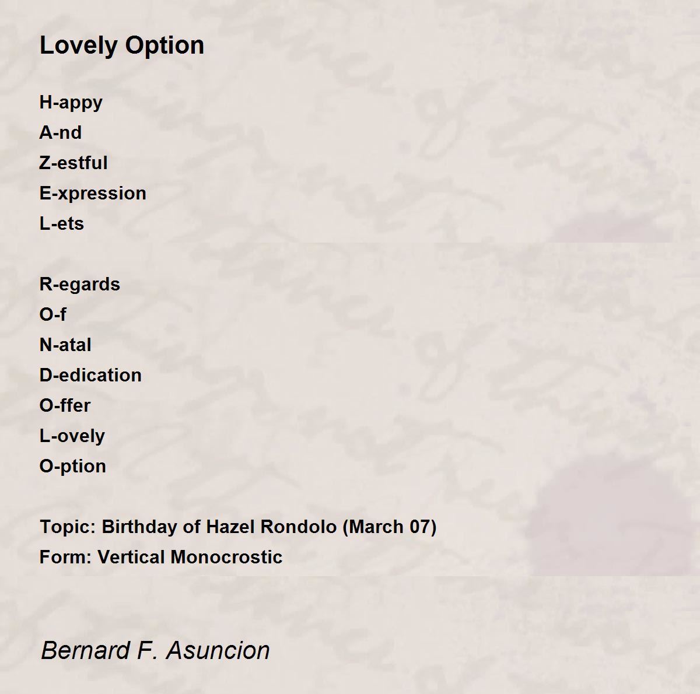The image size is (700, 694).
Task: Click the Form: Vertical Monocrostic line
Action: pos(161,557)
